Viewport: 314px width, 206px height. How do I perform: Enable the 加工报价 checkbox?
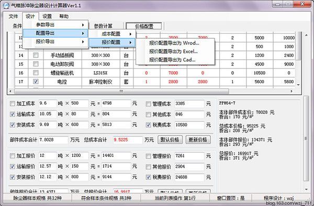[x=13, y=156]
